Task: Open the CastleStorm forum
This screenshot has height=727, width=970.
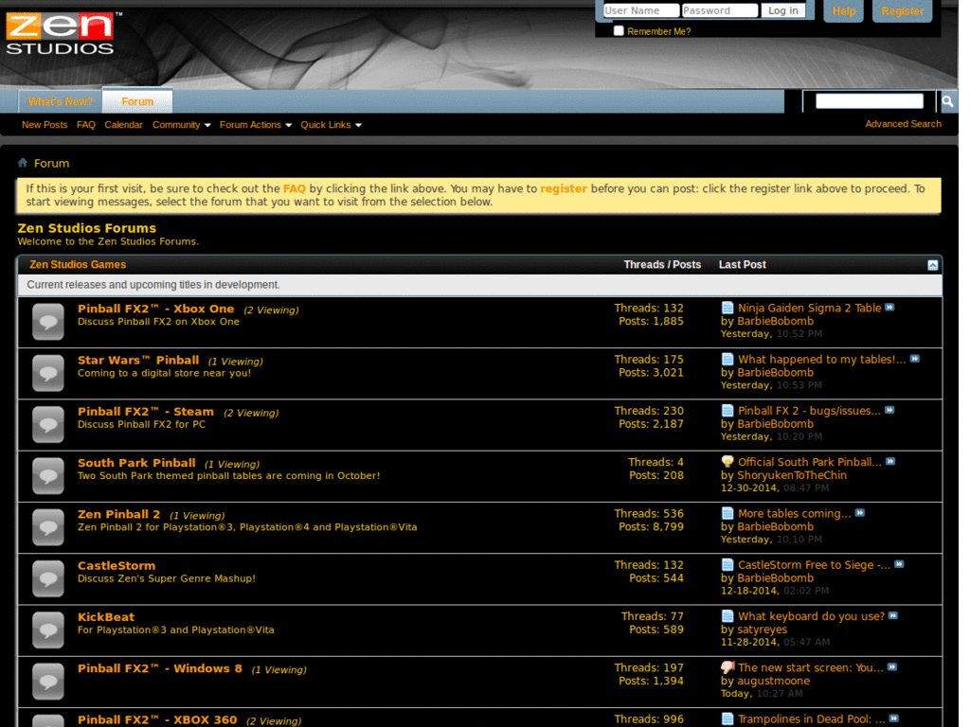Action: pyautogui.click(x=117, y=565)
